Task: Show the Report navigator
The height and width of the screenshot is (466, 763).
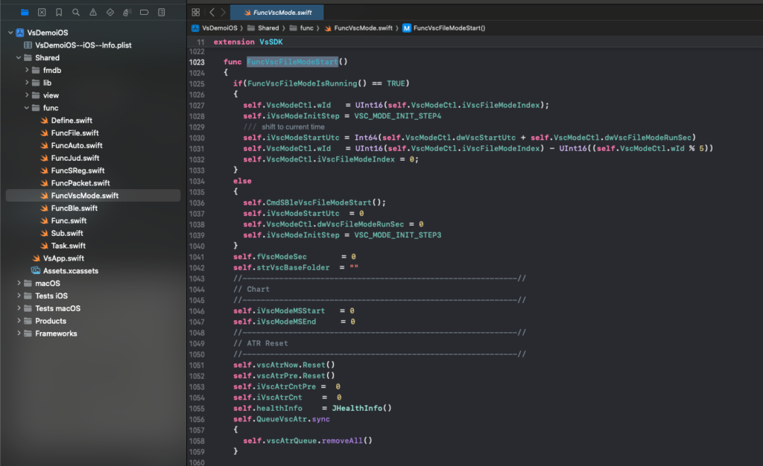Action: tap(162, 13)
